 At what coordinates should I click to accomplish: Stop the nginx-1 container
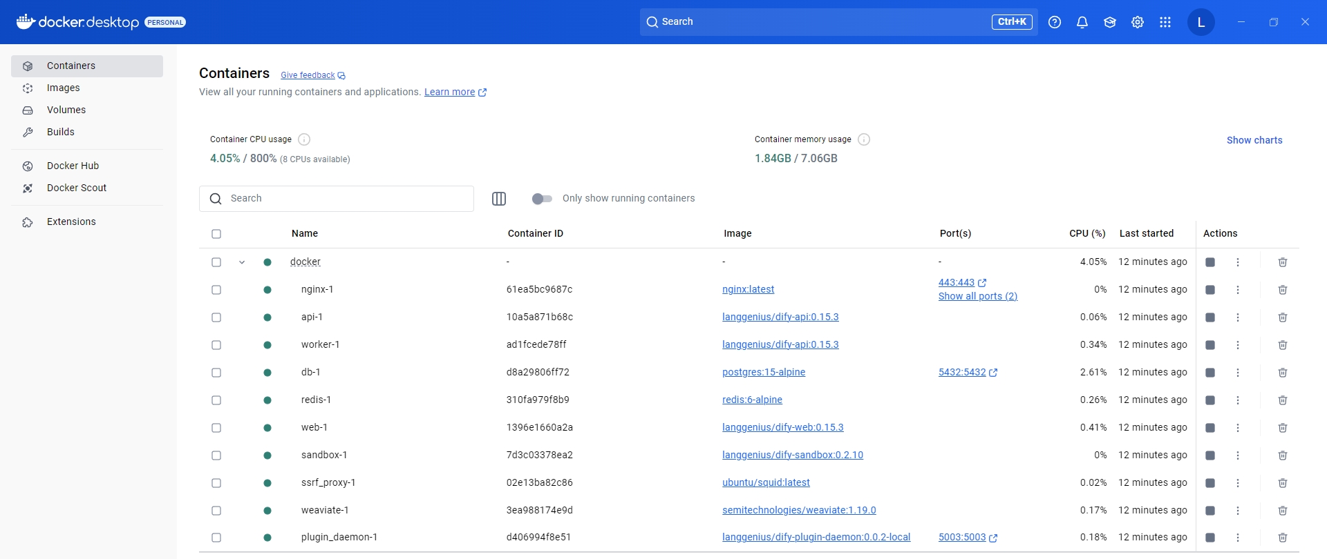(1210, 290)
